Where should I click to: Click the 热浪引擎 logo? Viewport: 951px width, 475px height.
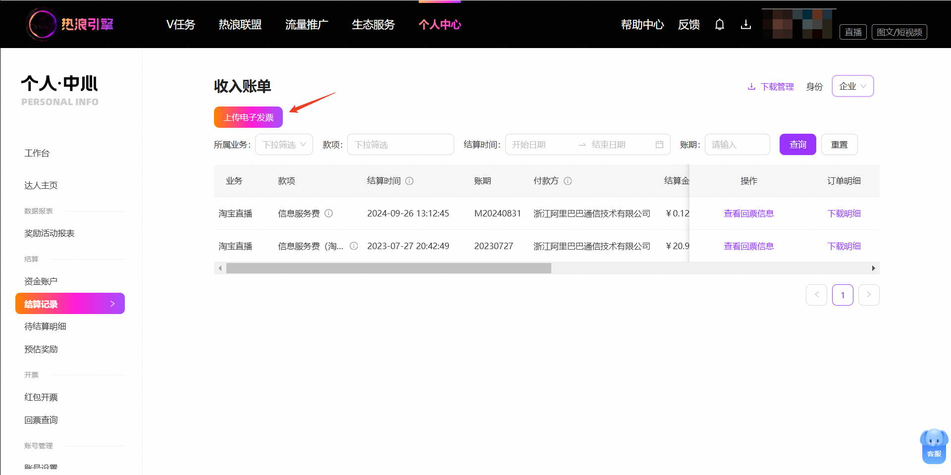pyautogui.click(x=71, y=24)
